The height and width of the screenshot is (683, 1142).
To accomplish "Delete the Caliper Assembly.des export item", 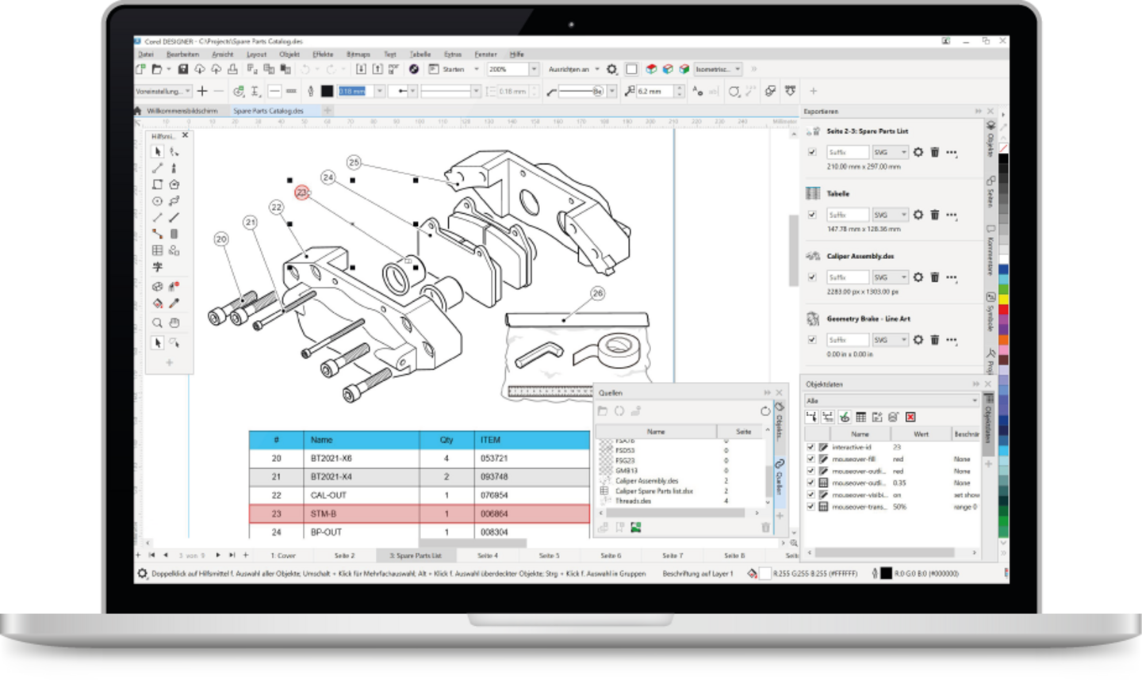I will coord(935,277).
